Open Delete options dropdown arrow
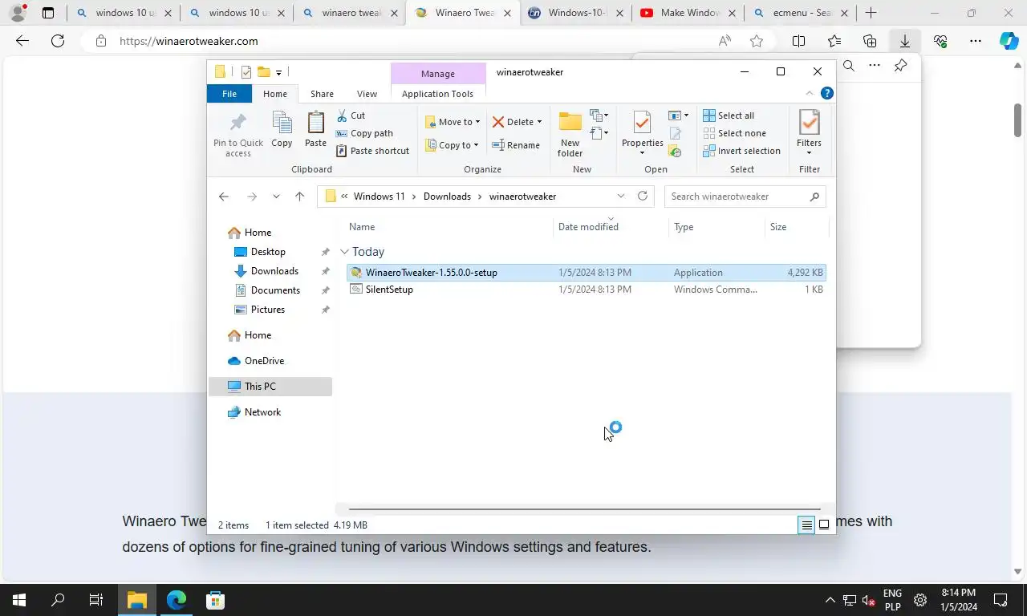The width and height of the screenshot is (1027, 616). 539,122
